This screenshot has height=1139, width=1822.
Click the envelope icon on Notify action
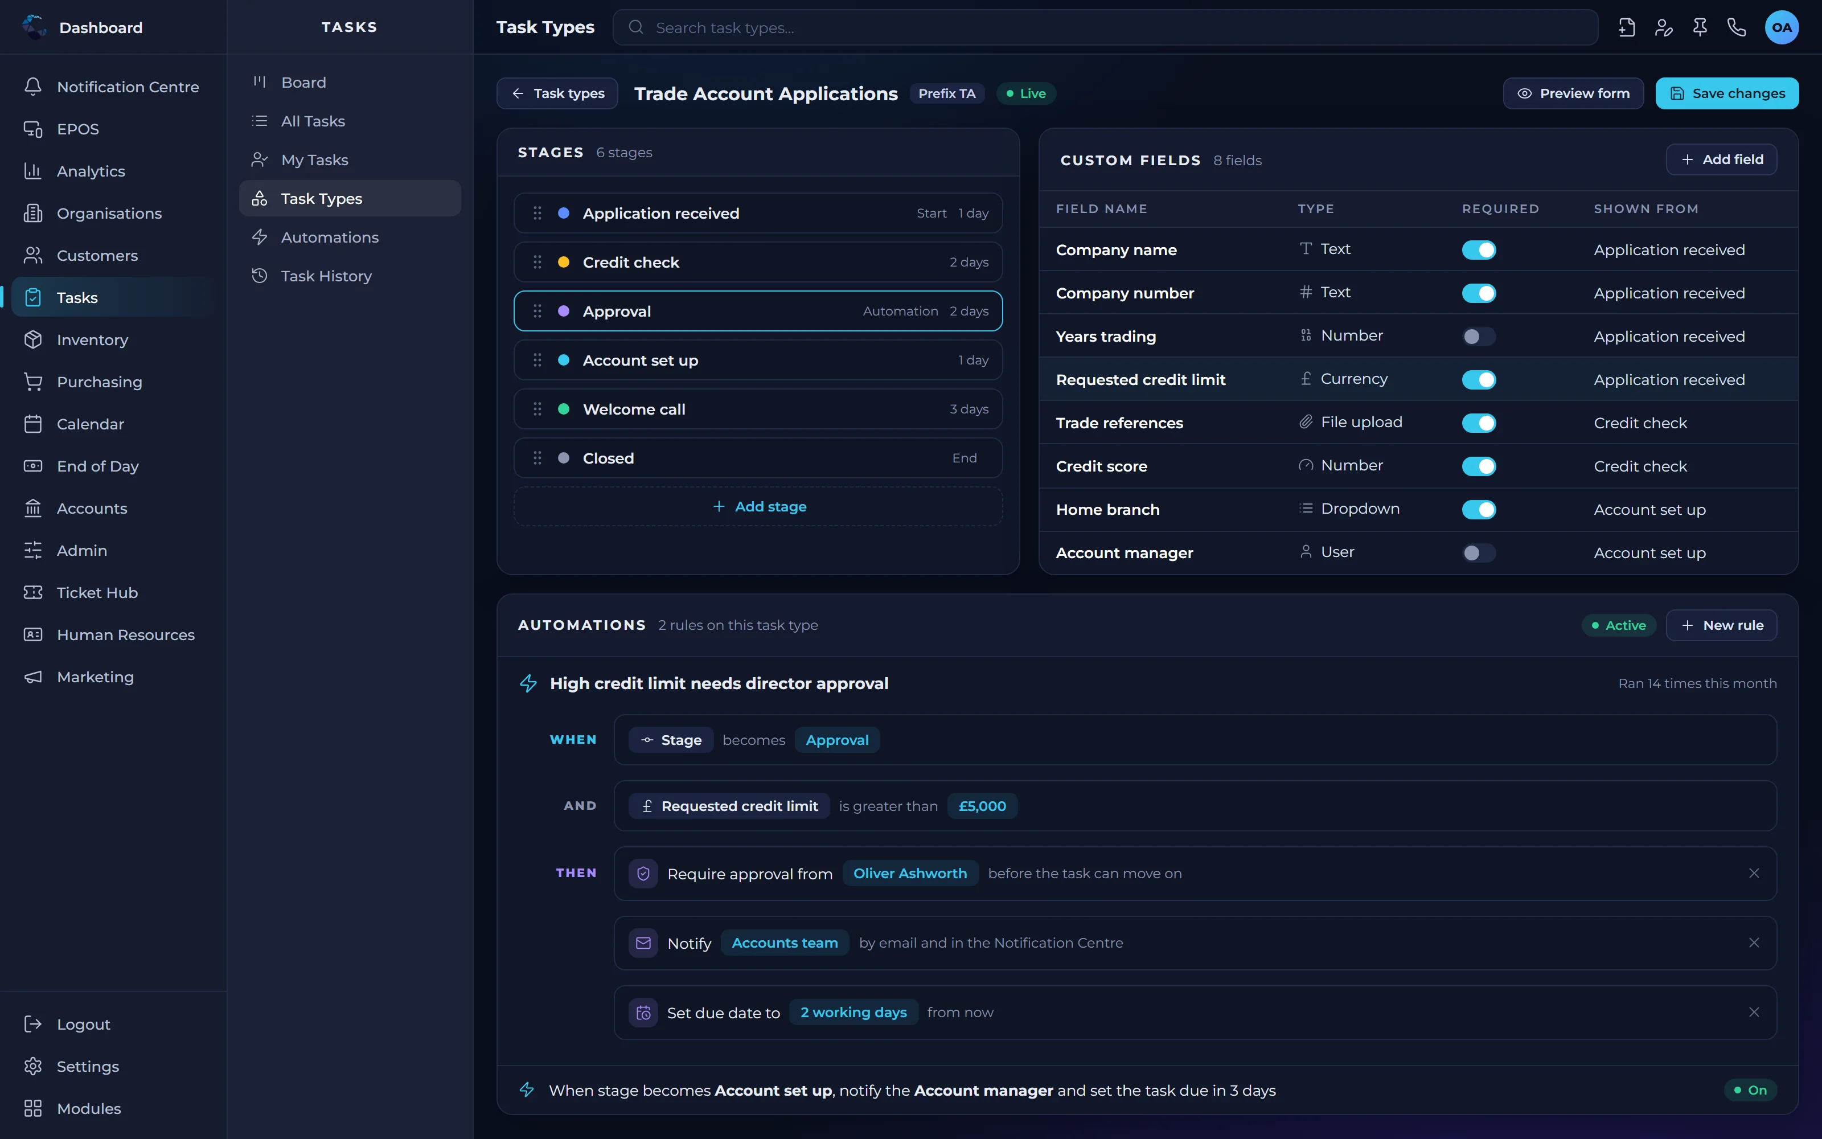click(x=643, y=943)
